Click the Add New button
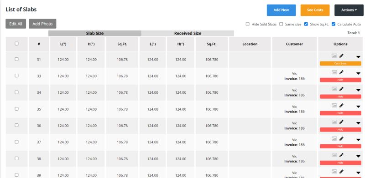Screen dimensions: 365x178 [281, 10]
